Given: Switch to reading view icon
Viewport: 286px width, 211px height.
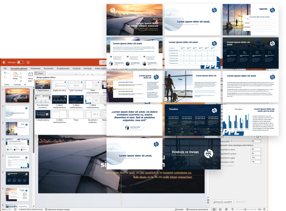Looking at the screenshot, I should coord(226,209).
